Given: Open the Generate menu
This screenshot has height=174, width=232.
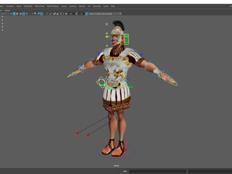Looking at the screenshot, I should point(97,6).
